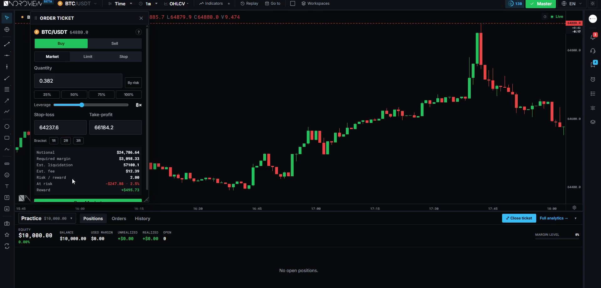Click the Stop-loss price field
The height and width of the screenshot is (288, 601).
(x=60, y=127)
